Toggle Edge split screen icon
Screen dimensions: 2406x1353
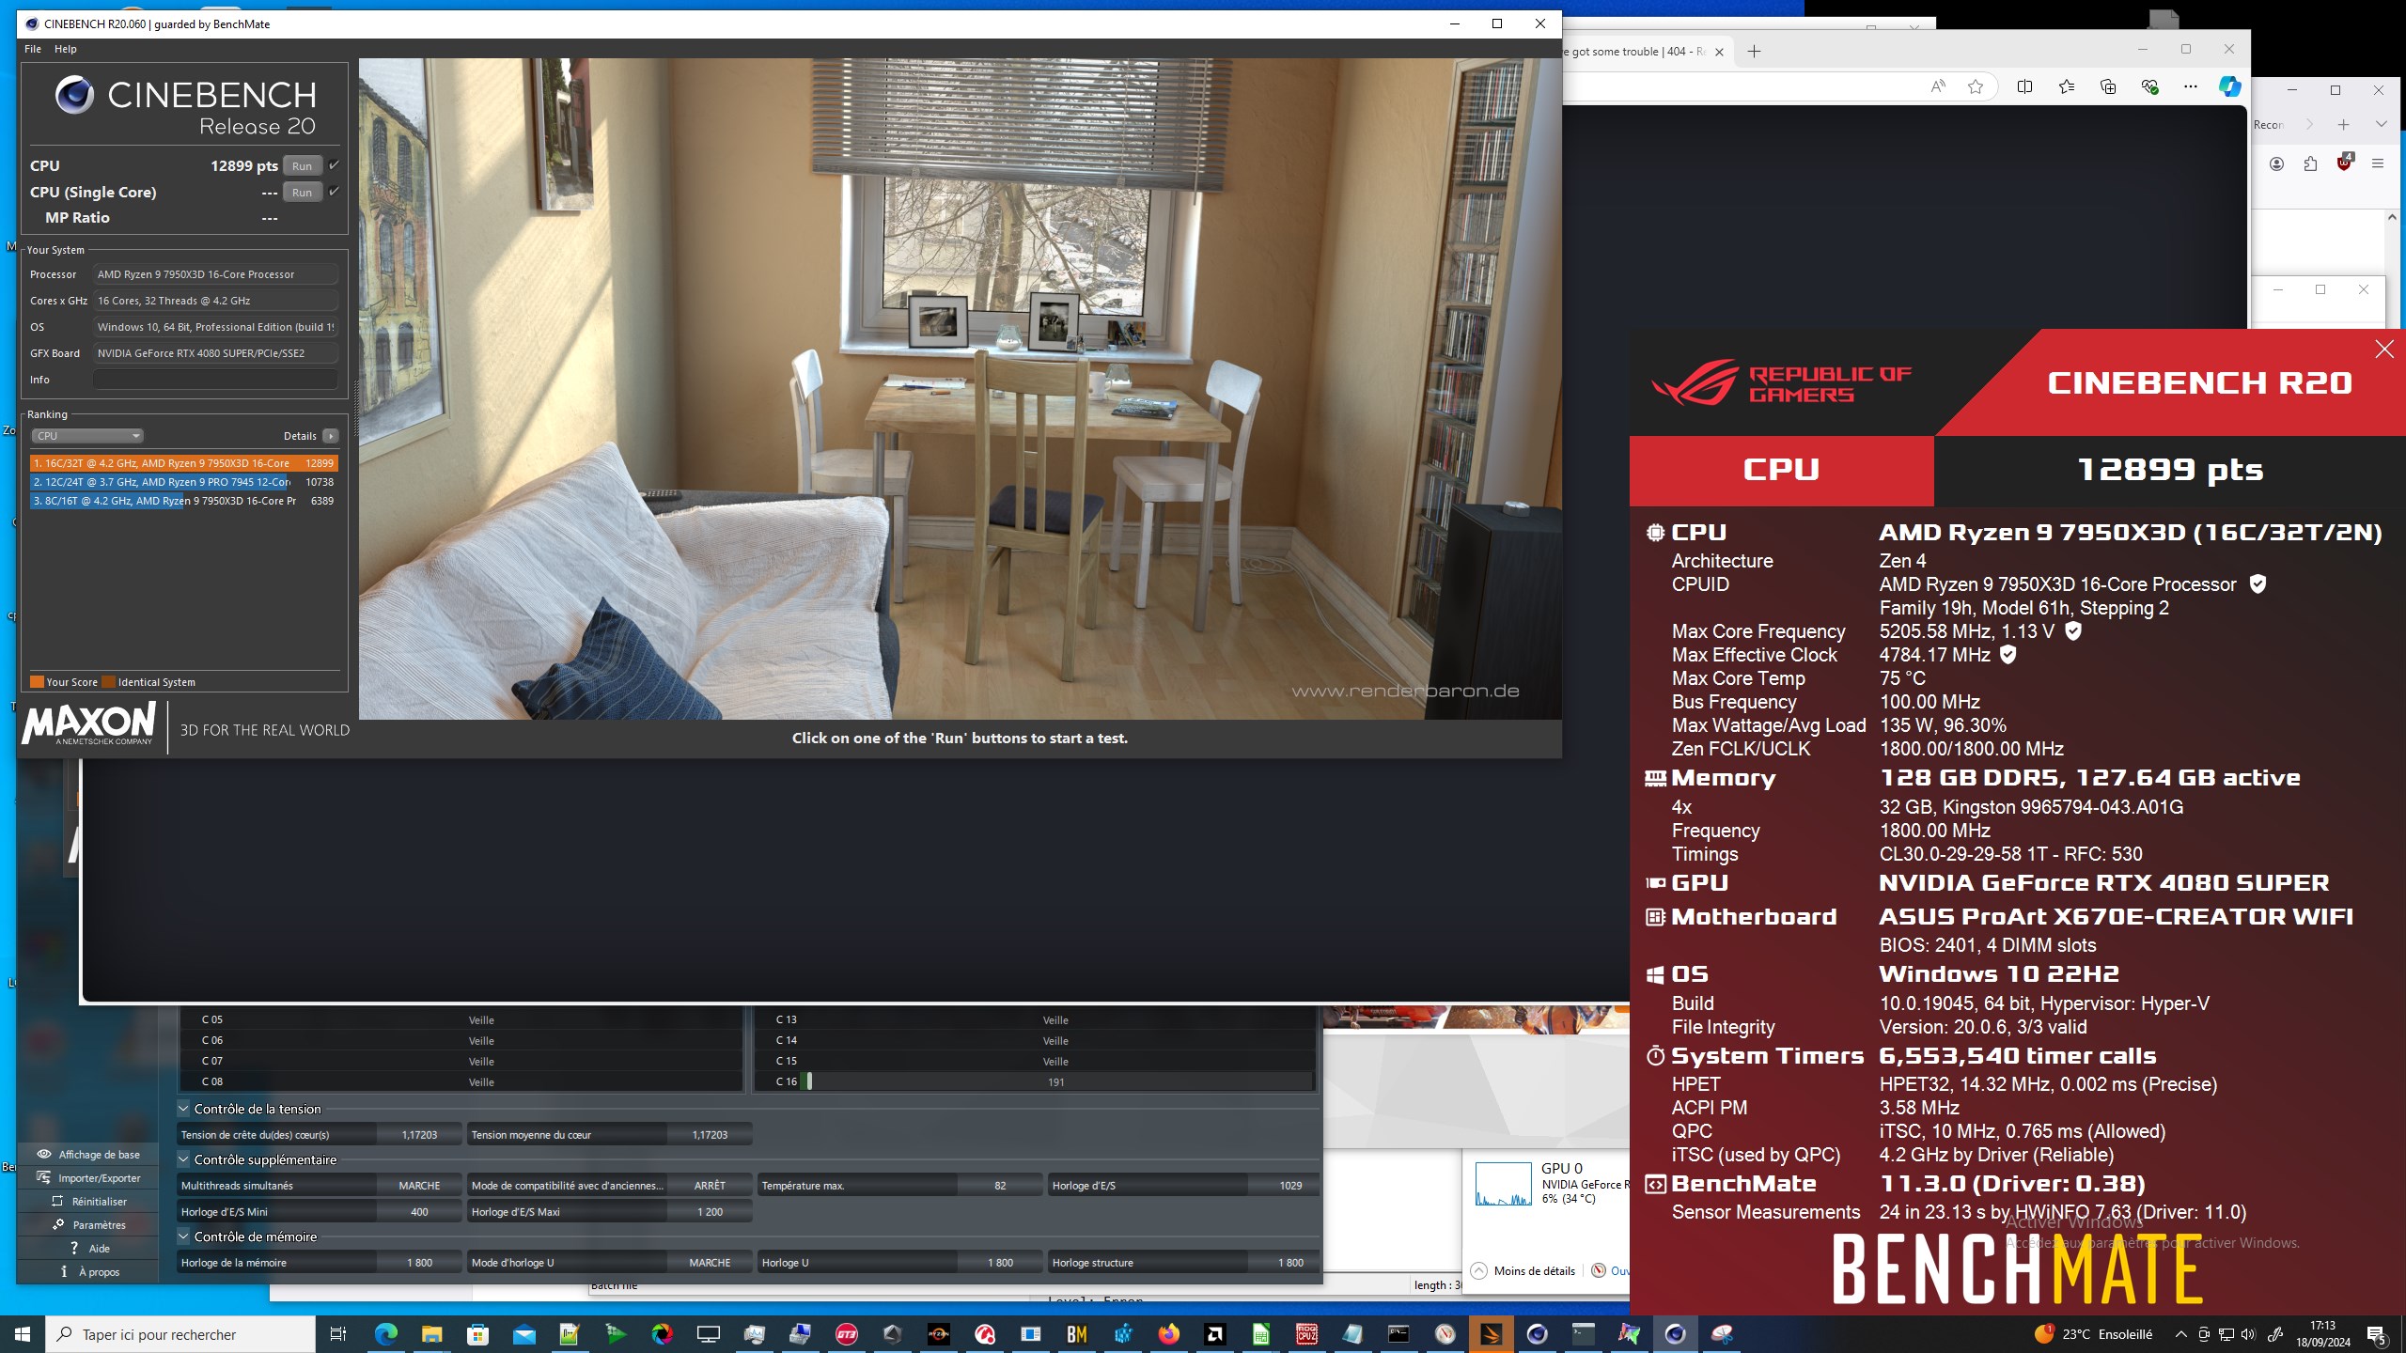[2024, 86]
